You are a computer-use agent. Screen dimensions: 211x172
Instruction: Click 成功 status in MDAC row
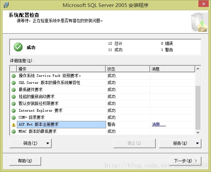[x=111, y=131]
